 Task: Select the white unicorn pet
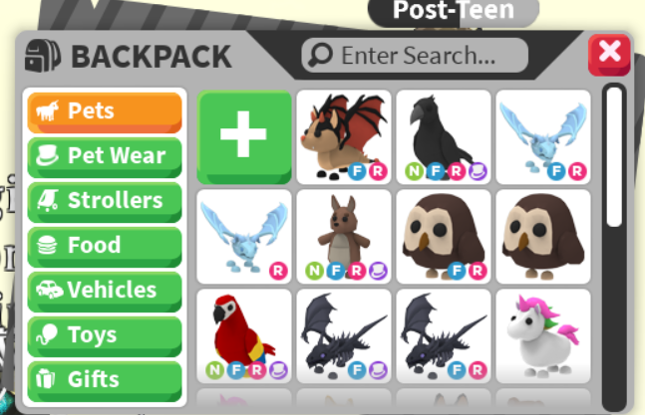(x=543, y=336)
